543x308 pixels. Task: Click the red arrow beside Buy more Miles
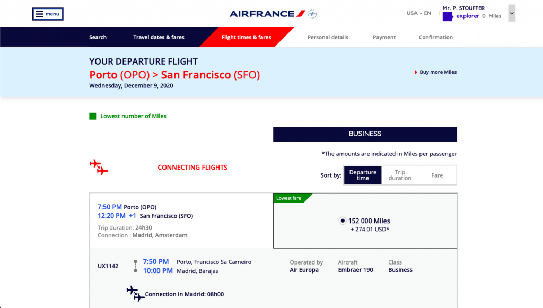[416, 72]
